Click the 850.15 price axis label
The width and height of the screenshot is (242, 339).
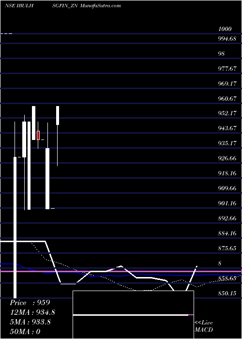(x=227, y=293)
